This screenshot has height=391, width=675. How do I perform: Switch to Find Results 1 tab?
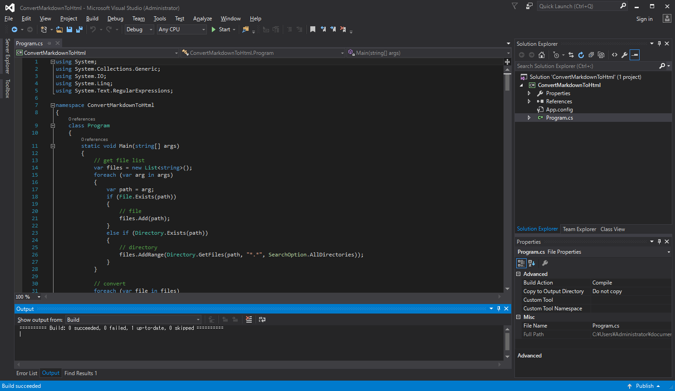tap(81, 373)
